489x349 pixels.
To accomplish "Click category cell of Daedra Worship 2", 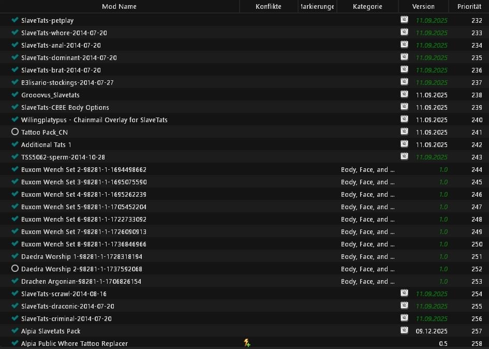I will point(368,269).
